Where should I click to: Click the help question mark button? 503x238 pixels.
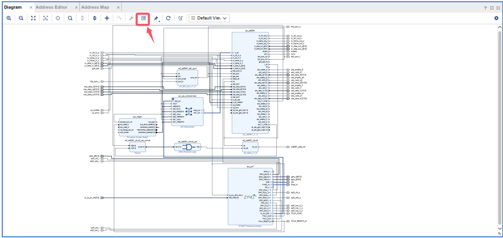(x=485, y=8)
